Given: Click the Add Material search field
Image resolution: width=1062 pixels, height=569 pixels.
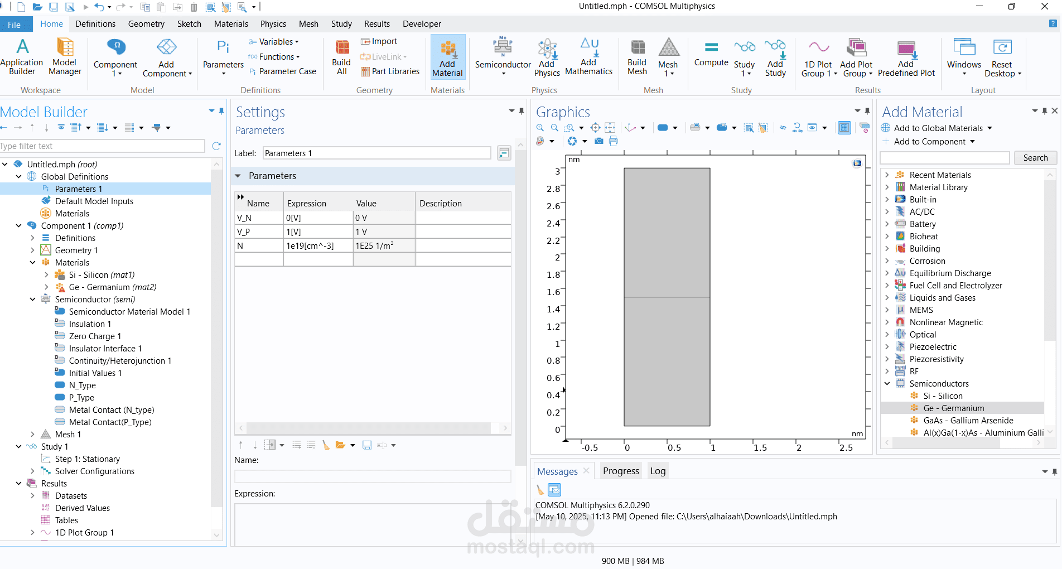Looking at the screenshot, I should (945, 158).
